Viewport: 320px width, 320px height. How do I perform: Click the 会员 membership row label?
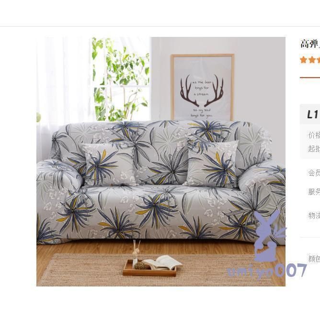314,173
